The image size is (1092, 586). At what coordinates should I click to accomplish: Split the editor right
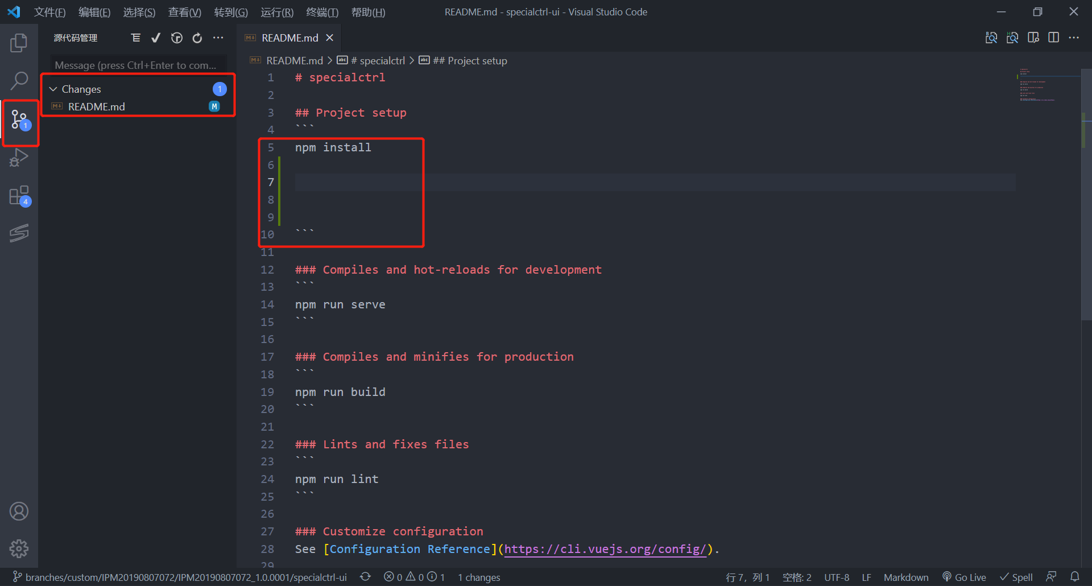click(x=1054, y=38)
